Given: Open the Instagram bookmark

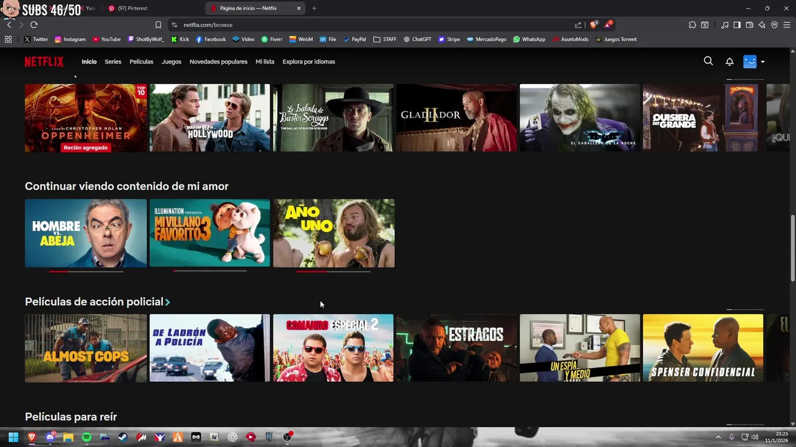Looking at the screenshot, I should pos(70,39).
